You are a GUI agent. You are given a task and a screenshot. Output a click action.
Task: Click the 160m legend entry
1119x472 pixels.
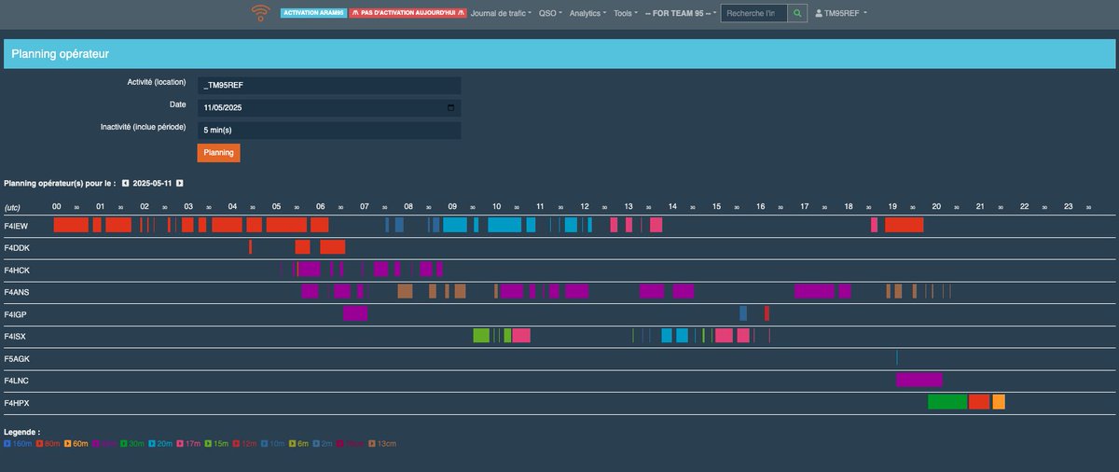click(18, 444)
